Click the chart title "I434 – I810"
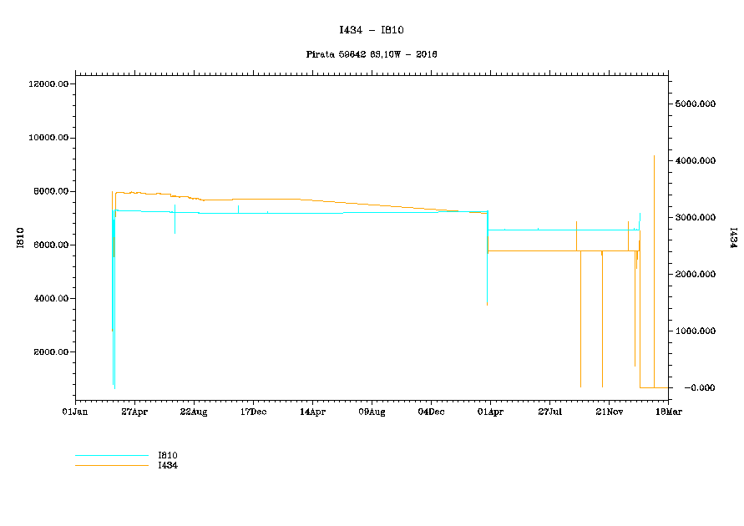 [x=372, y=30]
